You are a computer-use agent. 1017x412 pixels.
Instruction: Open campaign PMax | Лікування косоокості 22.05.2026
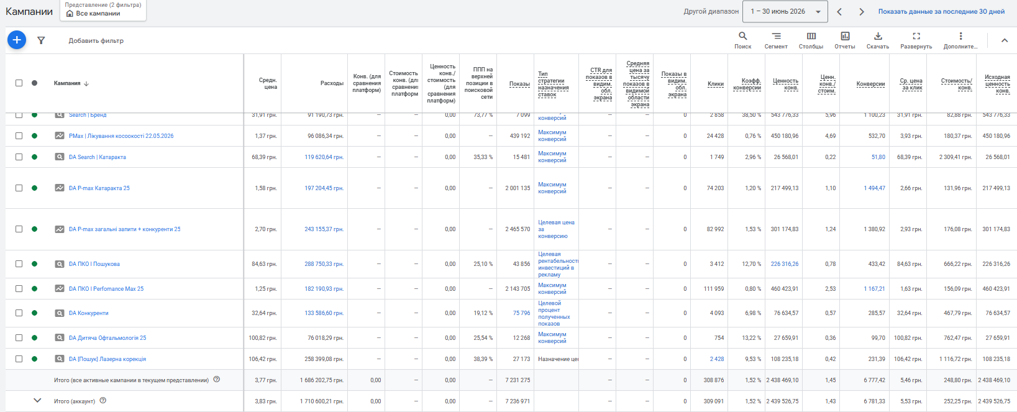click(121, 136)
